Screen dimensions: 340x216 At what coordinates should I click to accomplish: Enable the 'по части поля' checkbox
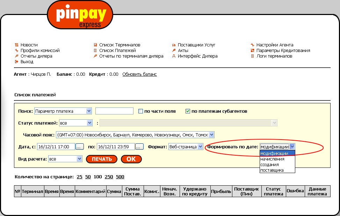[141, 111]
